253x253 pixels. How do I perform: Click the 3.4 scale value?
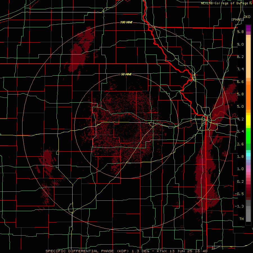240,132
